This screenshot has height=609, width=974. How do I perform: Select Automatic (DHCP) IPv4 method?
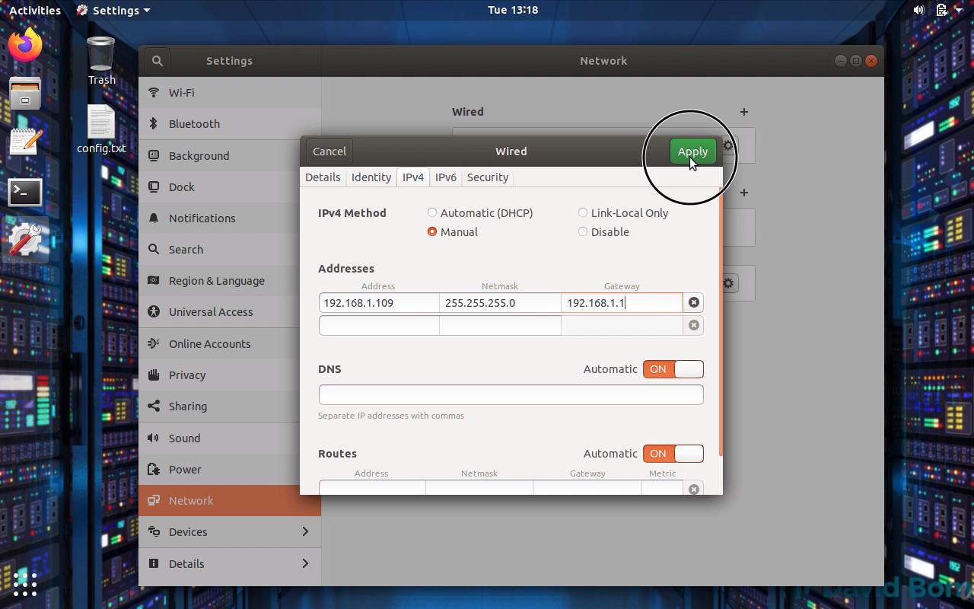click(x=432, y=213)
